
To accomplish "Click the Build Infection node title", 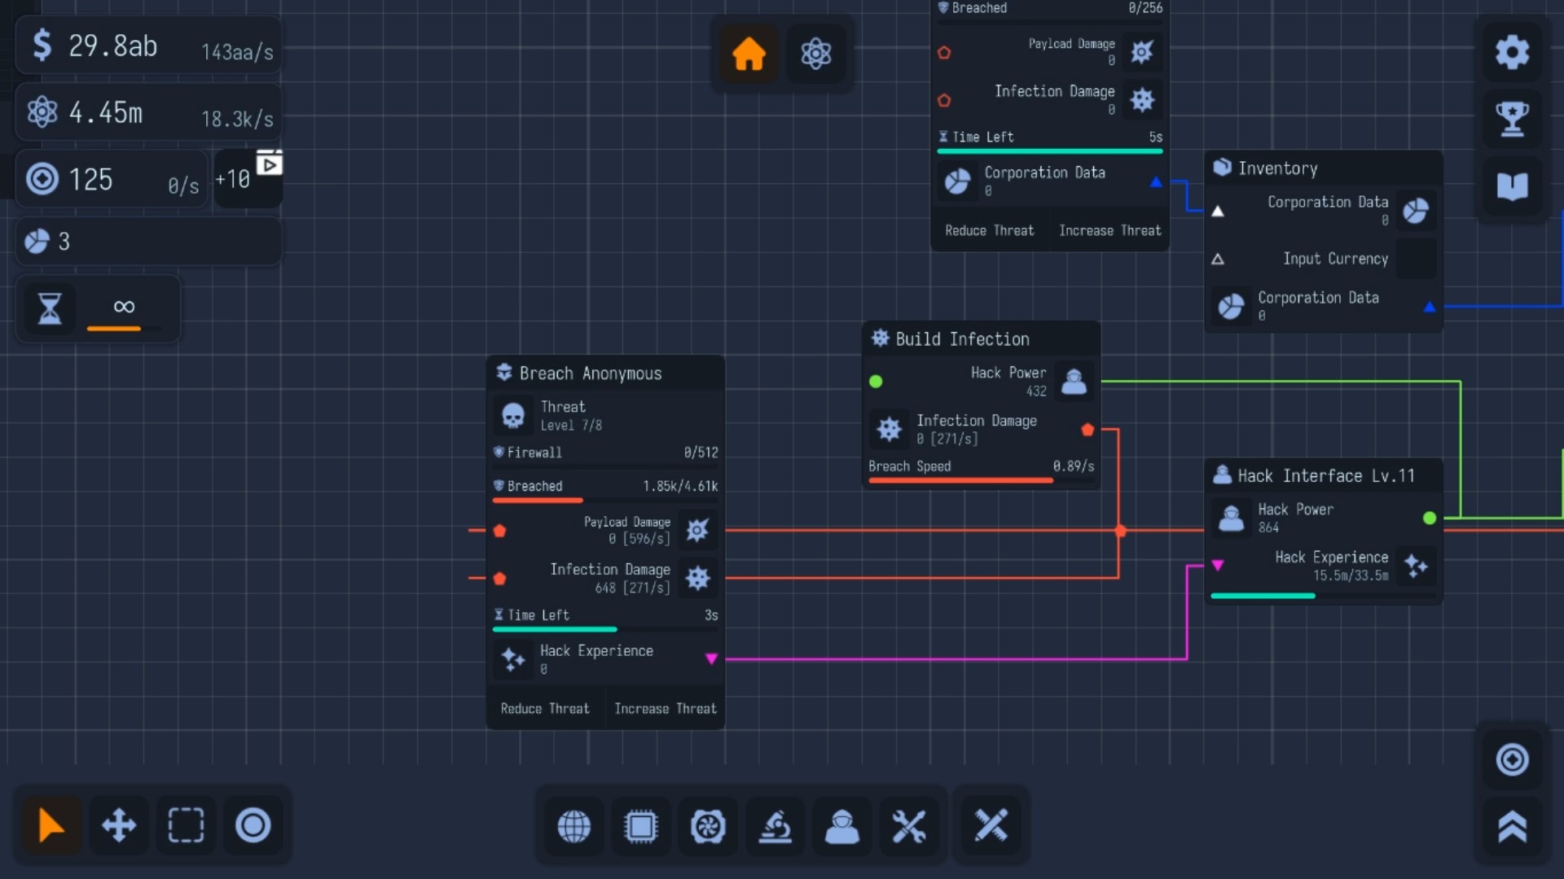I will pyautogui.click(x=962, y=339).
